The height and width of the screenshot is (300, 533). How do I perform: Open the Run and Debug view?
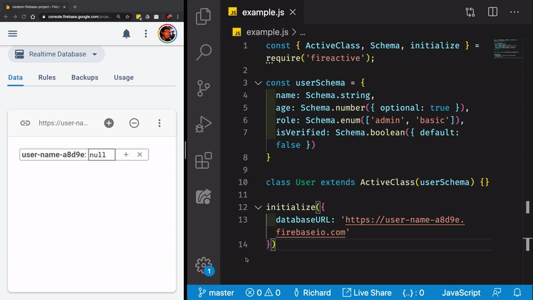coord(203,125)
